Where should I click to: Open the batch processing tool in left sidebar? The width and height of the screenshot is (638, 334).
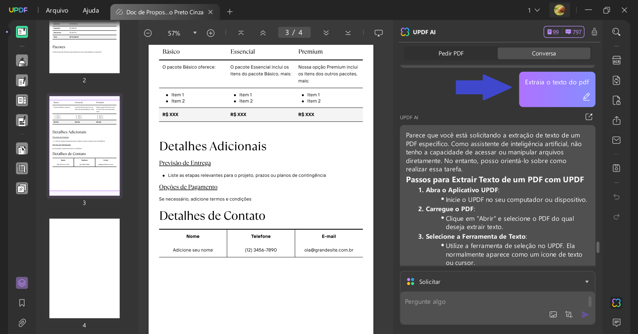coord(22,188)
